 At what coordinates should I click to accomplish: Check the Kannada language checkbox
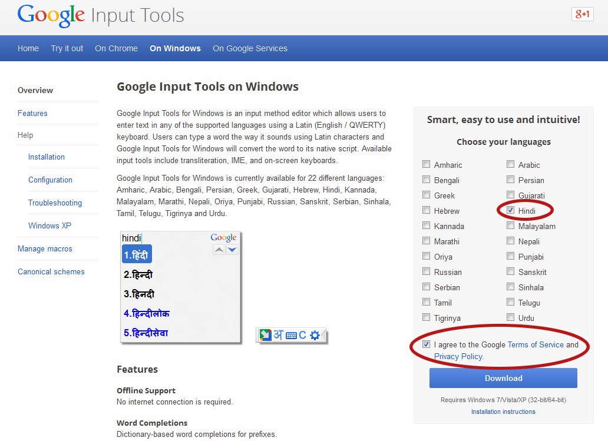[426, 226]
